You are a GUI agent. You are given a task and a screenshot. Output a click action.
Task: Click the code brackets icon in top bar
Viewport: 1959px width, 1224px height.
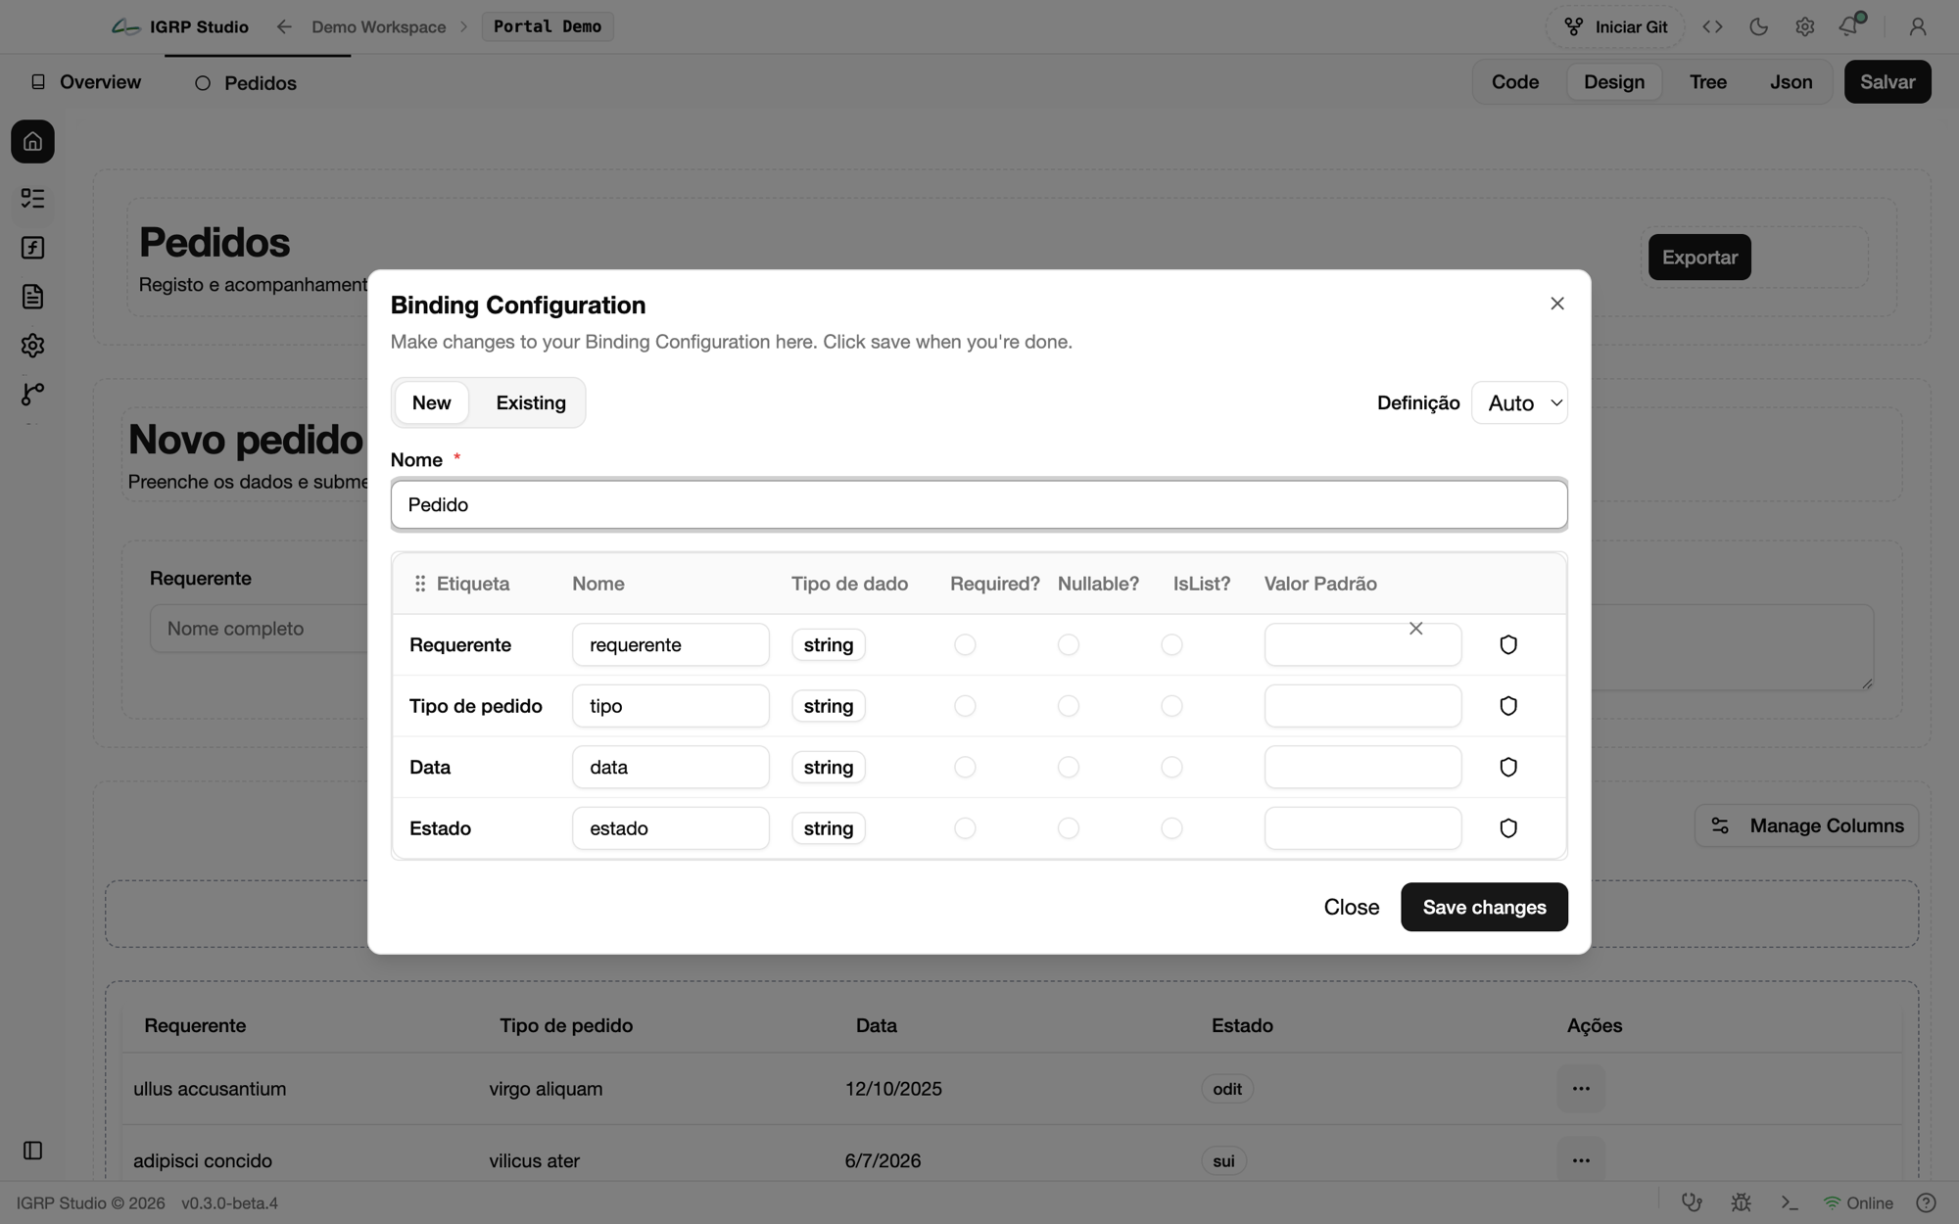click(1712, 27)
